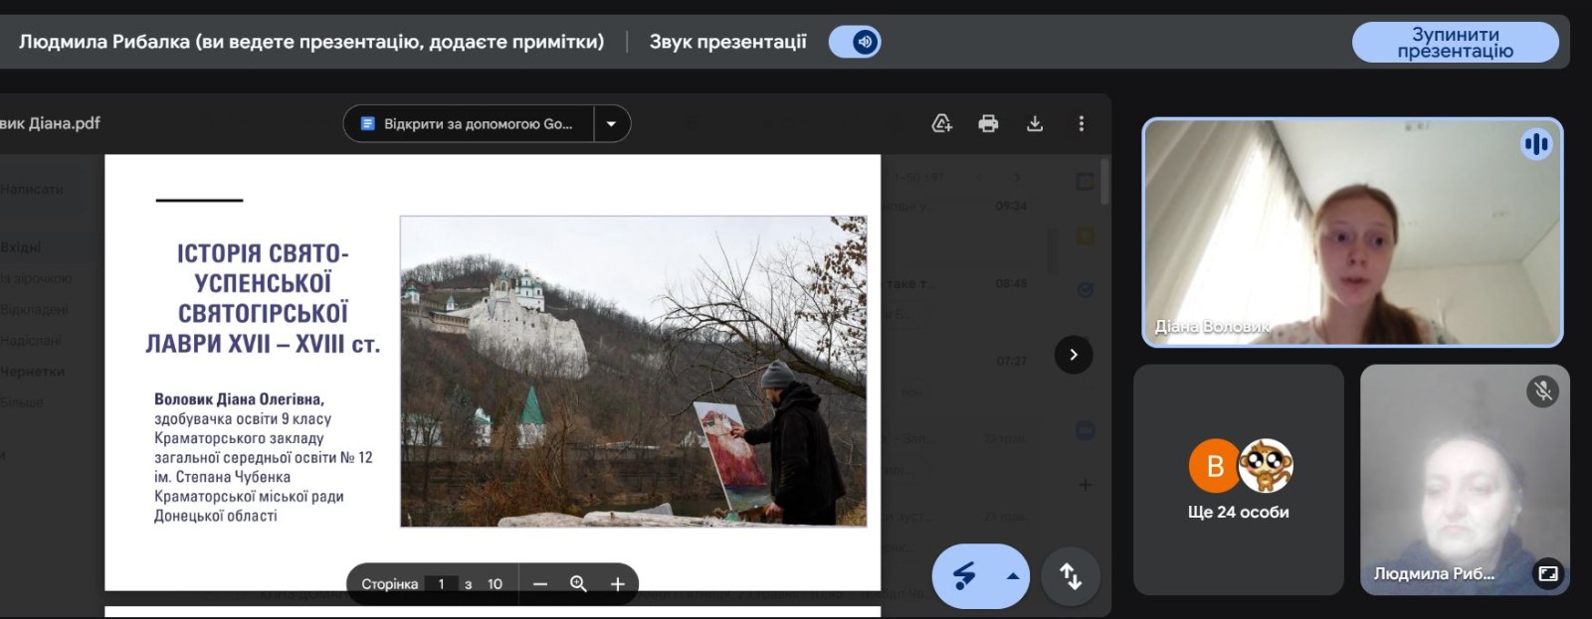Add the file to Google Drive

[941, 123]
